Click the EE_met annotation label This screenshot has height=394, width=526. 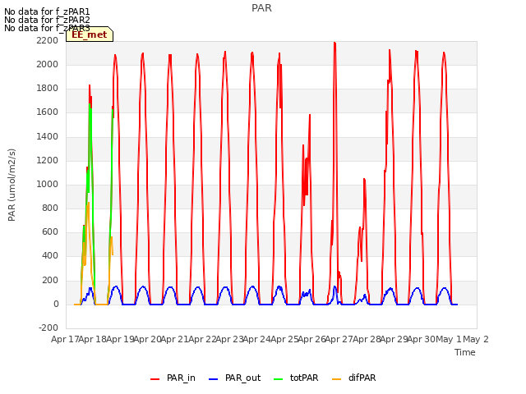[90, 34]
